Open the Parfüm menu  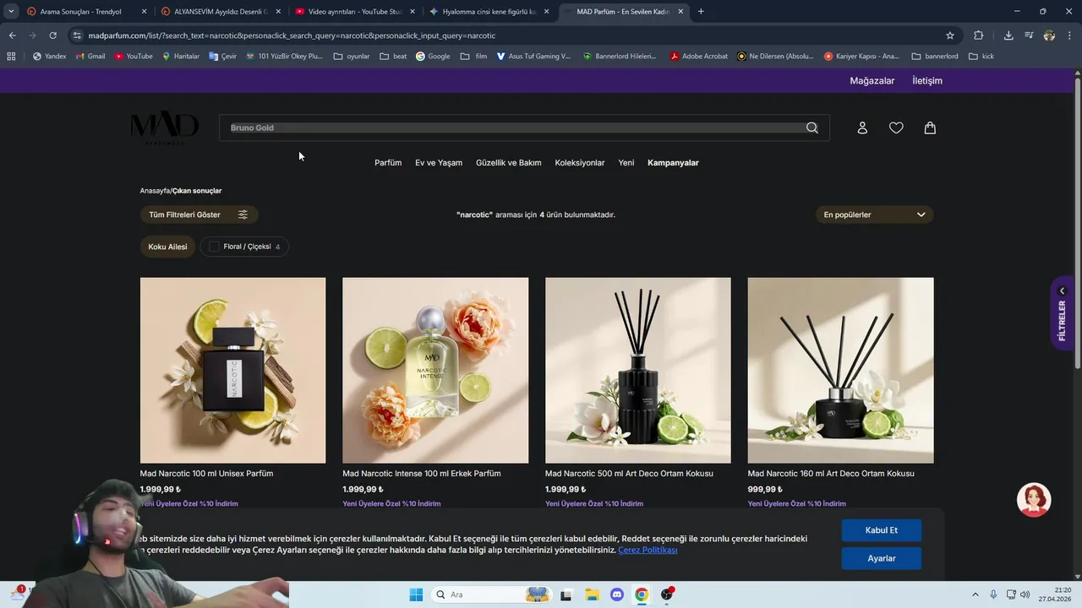tap(388, 163)
